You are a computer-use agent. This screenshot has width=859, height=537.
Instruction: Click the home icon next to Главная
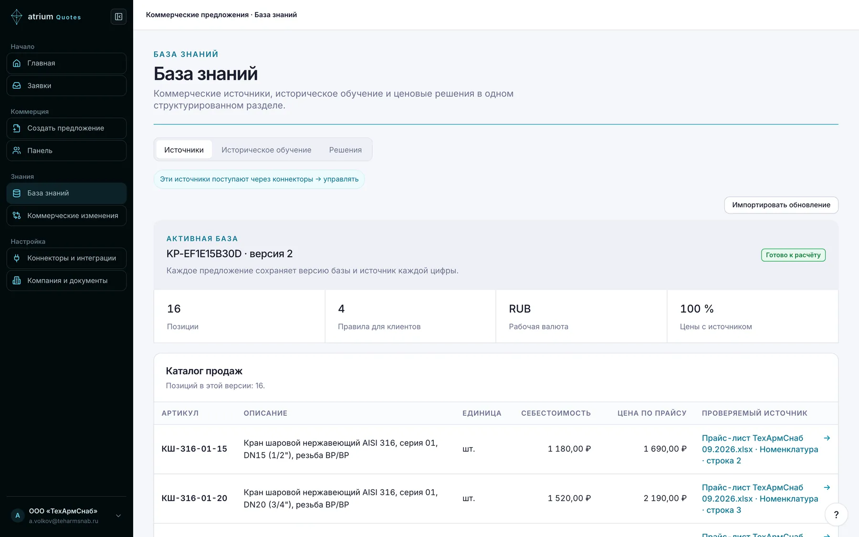pyautogui.click(x=17, y=63)
